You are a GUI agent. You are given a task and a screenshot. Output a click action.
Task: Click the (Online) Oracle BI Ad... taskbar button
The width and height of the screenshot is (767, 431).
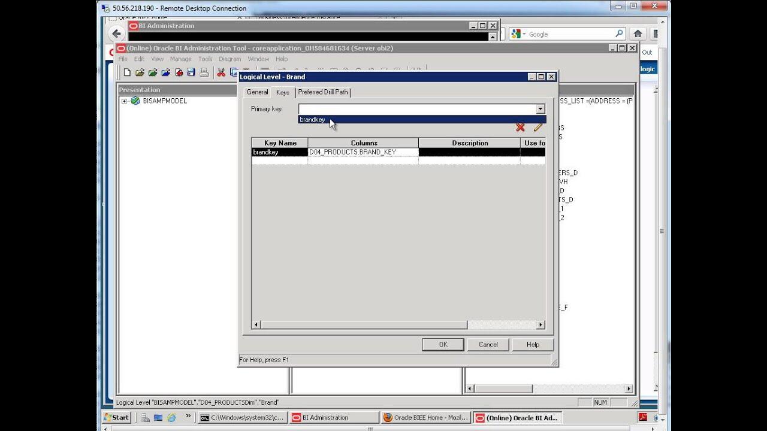tap(517, 417)
